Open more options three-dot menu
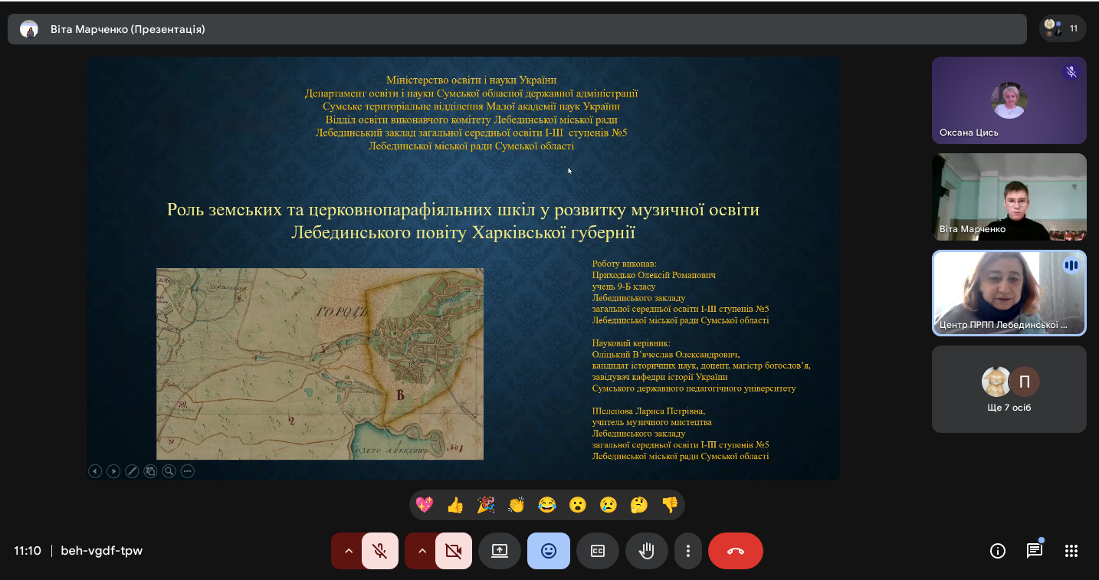 point(688,551)
